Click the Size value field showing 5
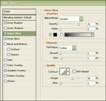 coord(91,58)
